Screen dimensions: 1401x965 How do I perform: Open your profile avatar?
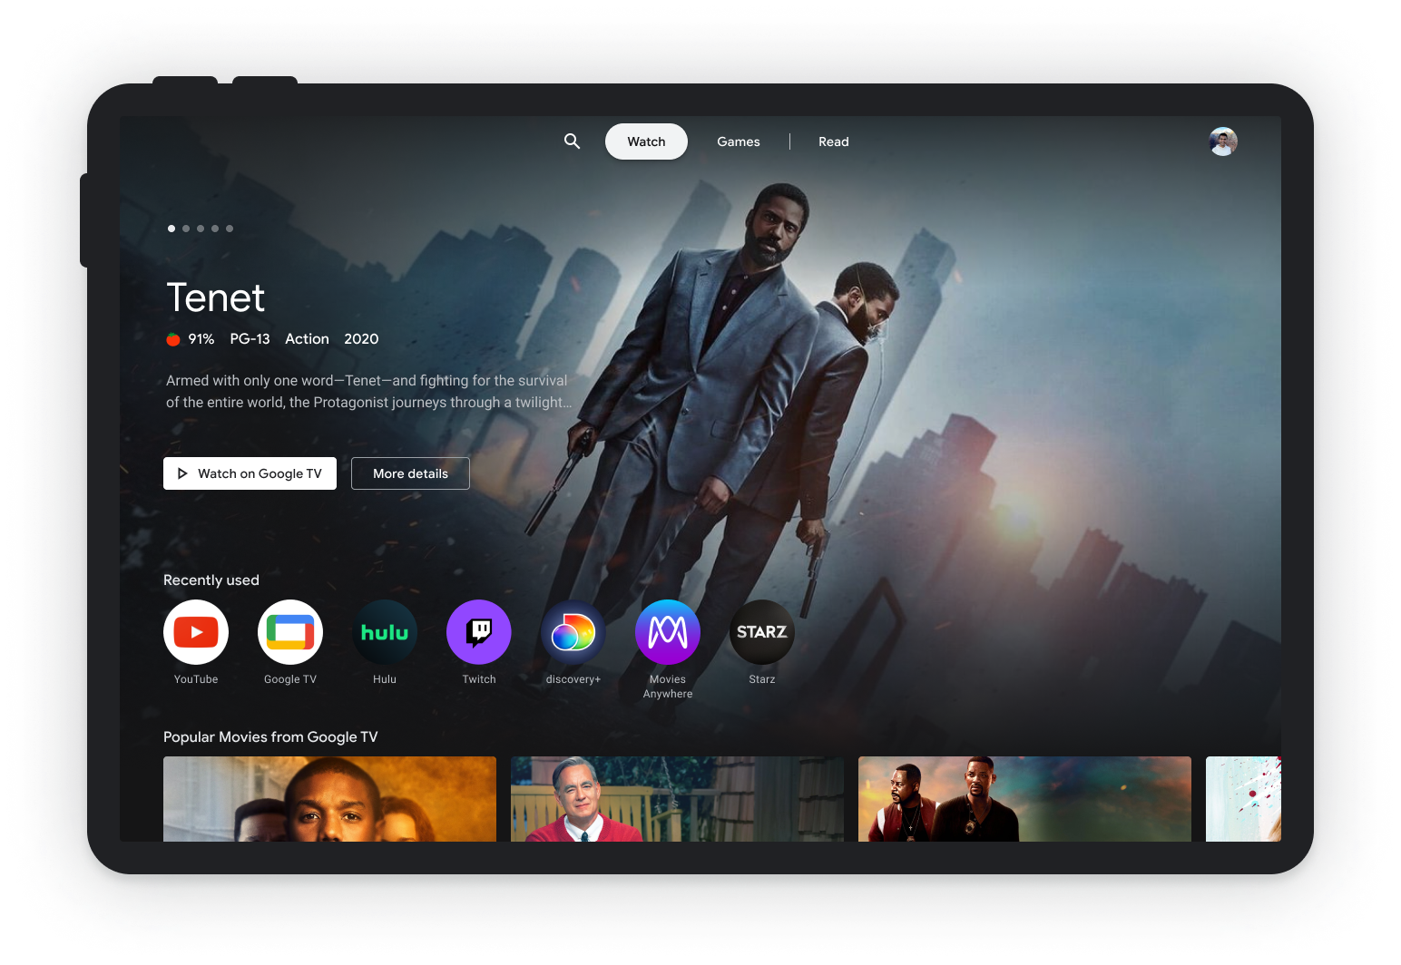[x=1222, y=141]
